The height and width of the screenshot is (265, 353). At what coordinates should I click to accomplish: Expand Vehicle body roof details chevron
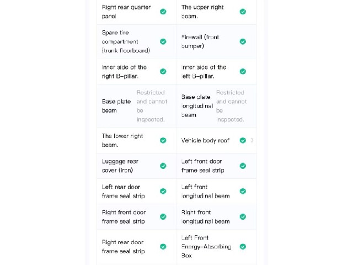tap(252, 140)
